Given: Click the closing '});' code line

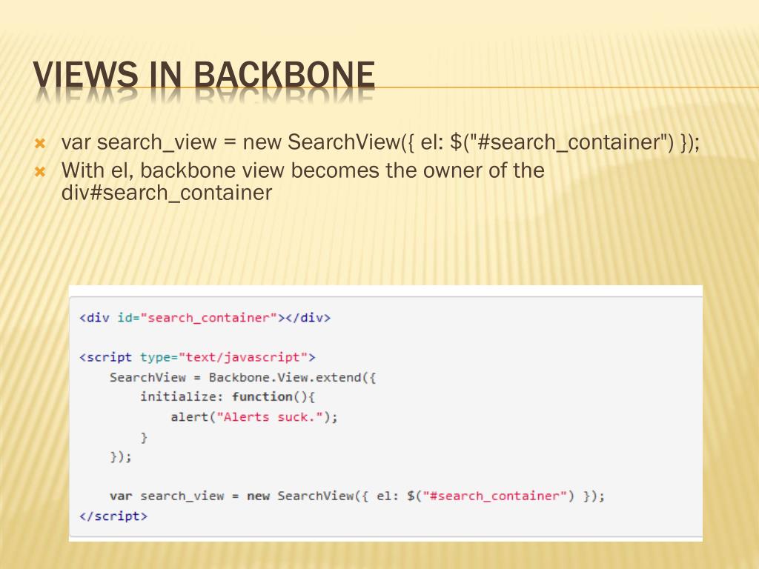Looking at the screenshot, I should tap(121, 456).
